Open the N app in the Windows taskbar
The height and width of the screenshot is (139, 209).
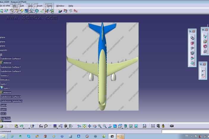[x=79, y=136]
